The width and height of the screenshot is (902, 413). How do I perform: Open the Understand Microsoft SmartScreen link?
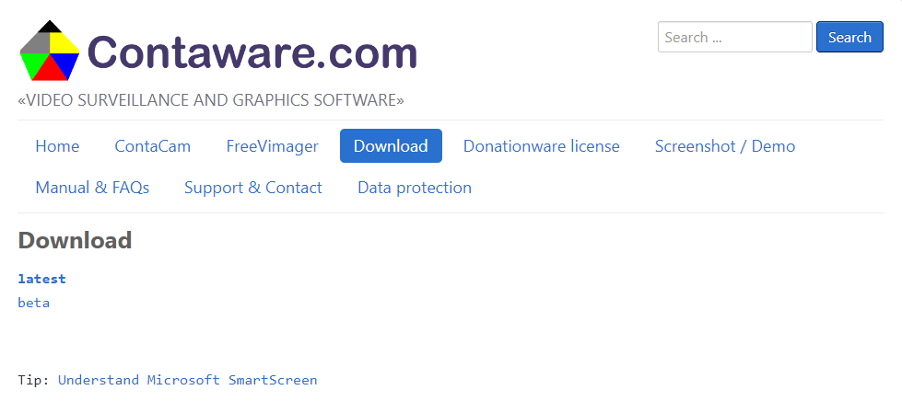pos(188,380)
